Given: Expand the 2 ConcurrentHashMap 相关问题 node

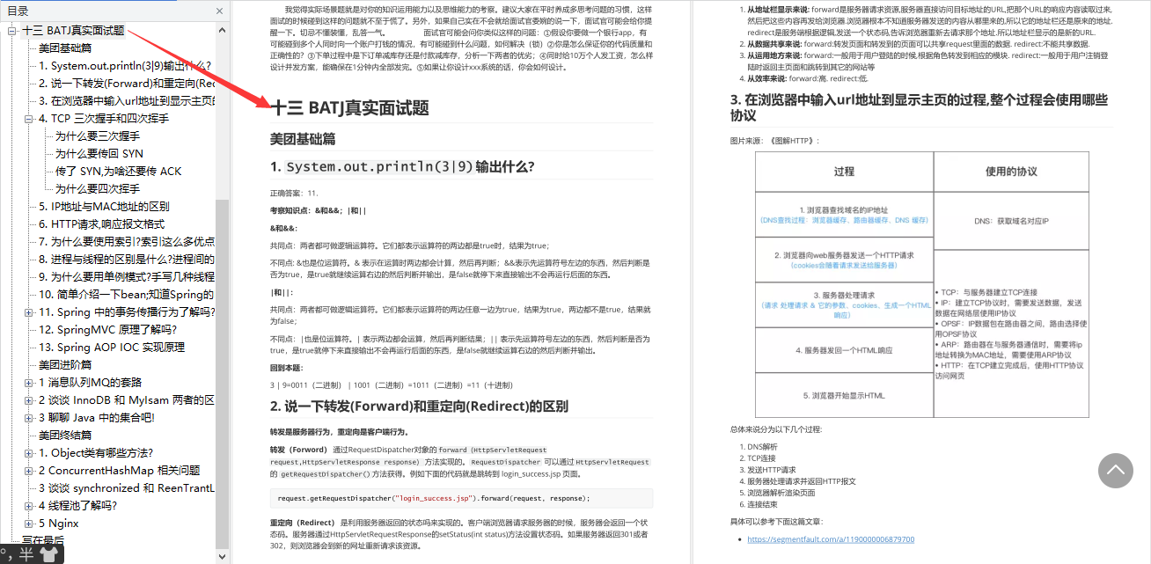Looking at the screenshot, I should (x=29, y=471).
